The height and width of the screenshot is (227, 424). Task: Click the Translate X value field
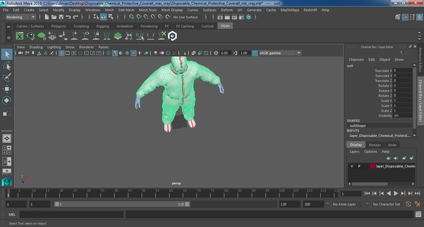402,70
